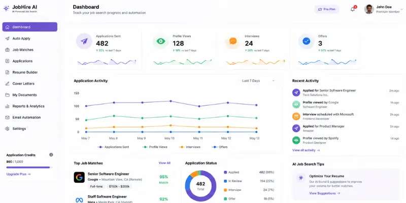Click the May 10 Applications Sent data point
The width and height of the screenshot is (406, 203).
[x=171, y=101]
